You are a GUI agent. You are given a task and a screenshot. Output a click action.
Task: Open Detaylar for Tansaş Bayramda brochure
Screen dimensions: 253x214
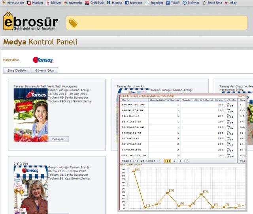pyautogui.click(x=59, y=139)
